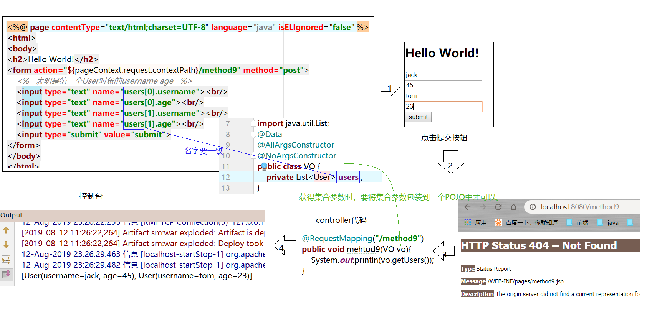Focus the input field containing jack
The height and width of the screenshot is (311, 647).
(x=443, y=75)
